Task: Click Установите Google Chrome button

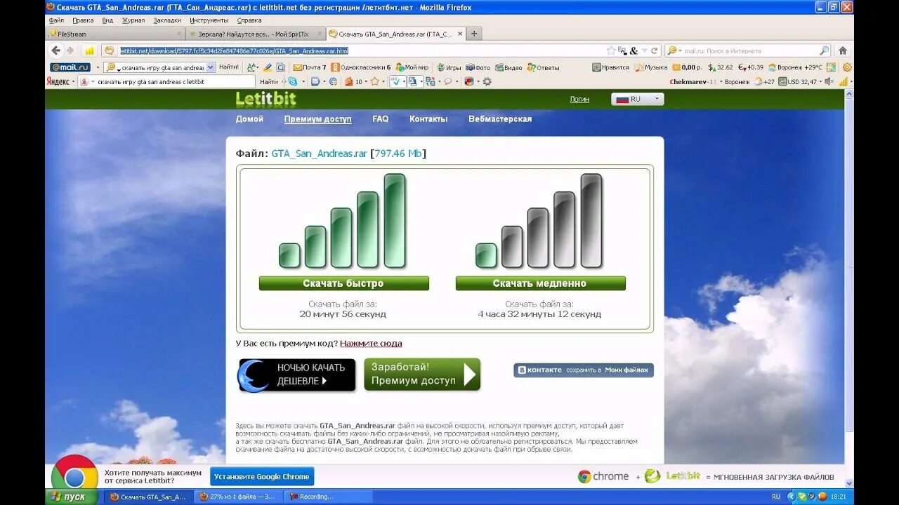Action: 262,477
